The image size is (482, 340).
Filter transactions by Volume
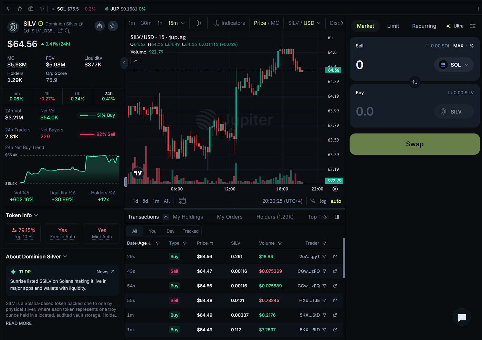[280, 243]
